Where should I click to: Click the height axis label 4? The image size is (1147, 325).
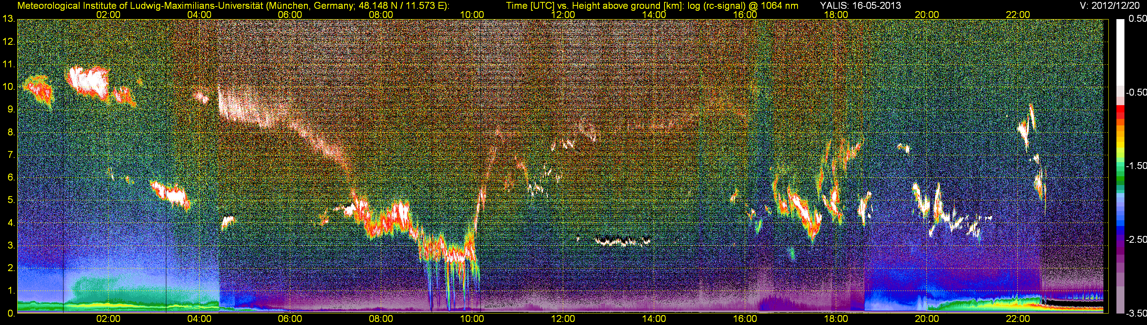[11, 223]
